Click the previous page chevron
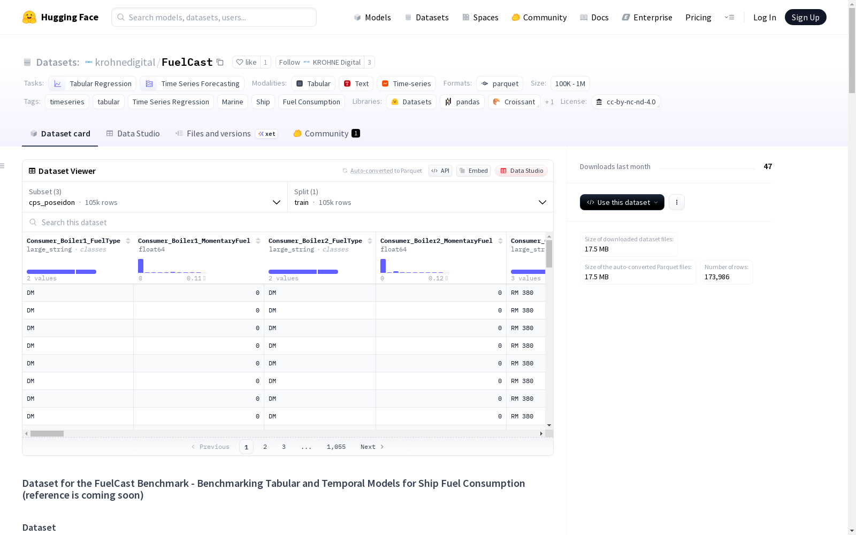 click(193, 447)
